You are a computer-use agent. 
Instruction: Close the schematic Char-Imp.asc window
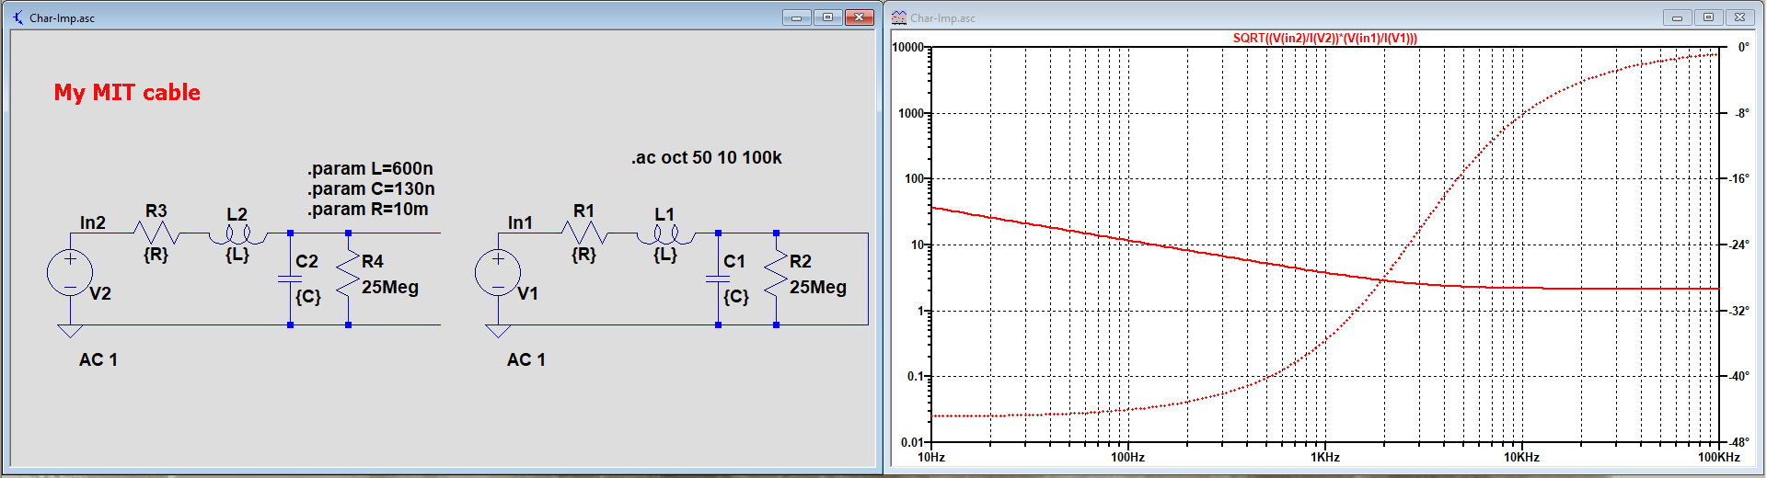[x=860, y=17]
